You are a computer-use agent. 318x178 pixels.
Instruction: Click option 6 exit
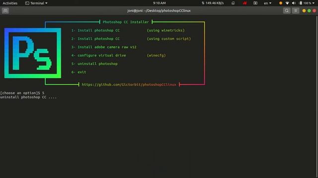tap(79, 72)
